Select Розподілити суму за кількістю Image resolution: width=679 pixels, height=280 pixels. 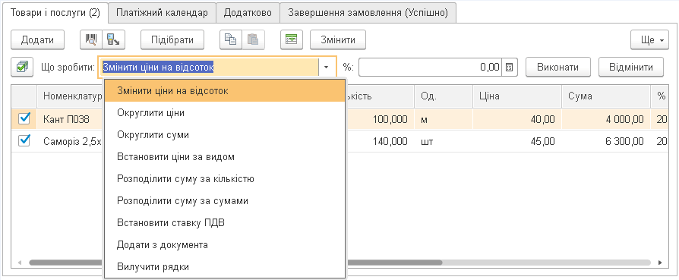[x=225, y=179]
